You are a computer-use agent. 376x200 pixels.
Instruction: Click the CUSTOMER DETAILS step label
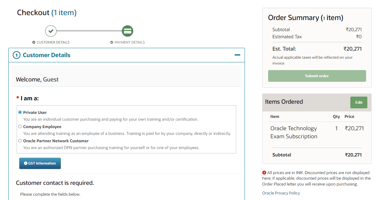click(x=53, y=42)
